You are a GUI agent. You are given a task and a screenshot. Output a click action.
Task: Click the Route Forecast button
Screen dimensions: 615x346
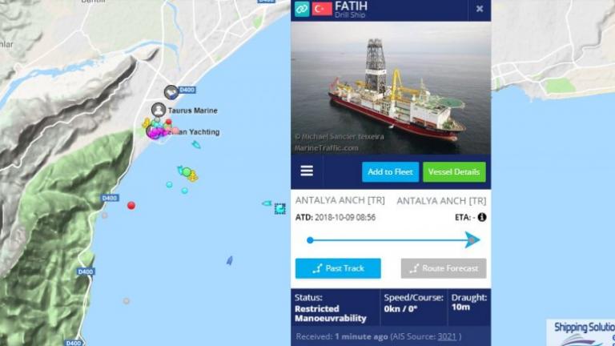click(444, 268)
